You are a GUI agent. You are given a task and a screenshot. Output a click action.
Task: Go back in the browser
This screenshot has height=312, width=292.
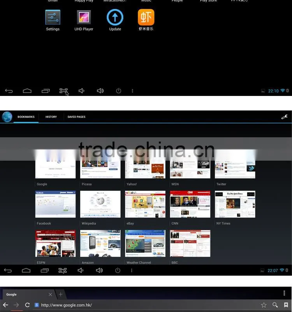[x=5, y=305]
